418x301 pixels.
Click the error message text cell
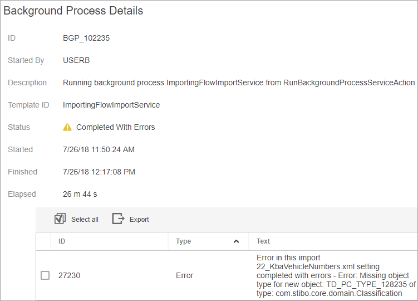pos(336,275)
